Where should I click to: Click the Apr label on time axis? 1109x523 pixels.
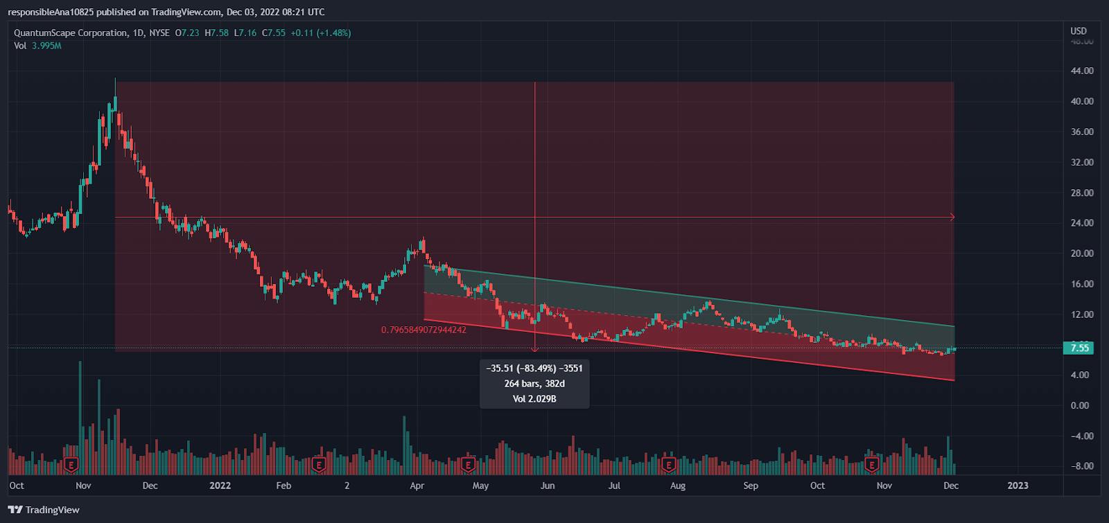point(417,486)
